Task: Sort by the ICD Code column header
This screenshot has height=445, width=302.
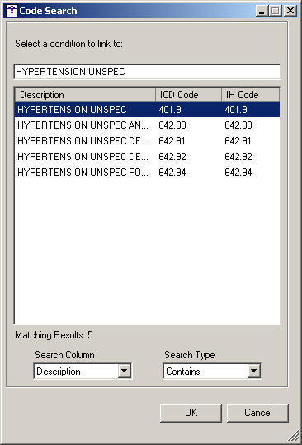Action: click(x=188, y=94)
